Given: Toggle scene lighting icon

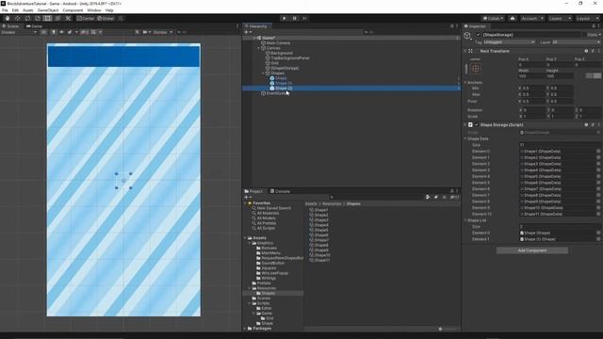Looking at the screenshot, I should pos(54,32).
